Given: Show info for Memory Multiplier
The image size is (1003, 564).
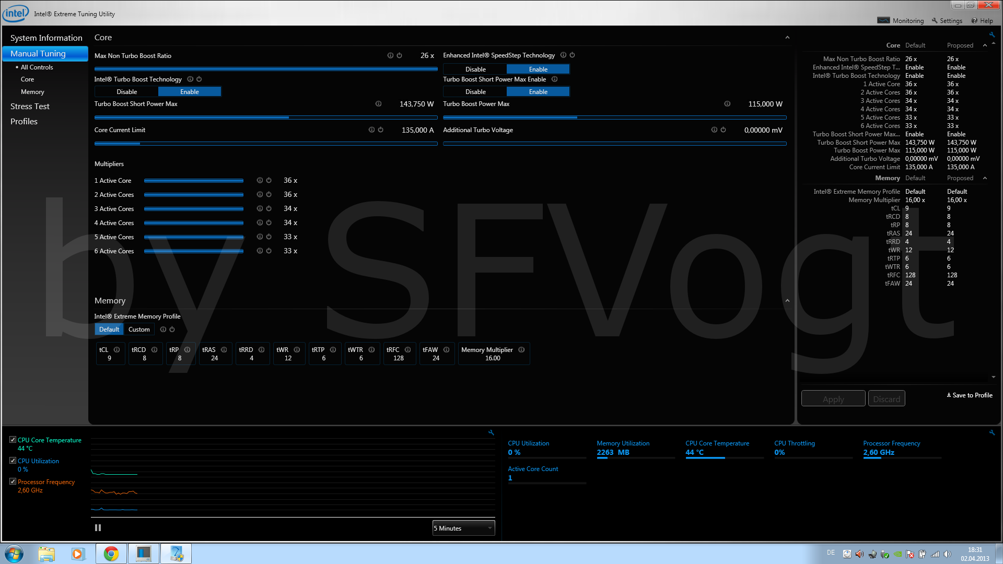Looking at the screenshot, I should 521,350.
